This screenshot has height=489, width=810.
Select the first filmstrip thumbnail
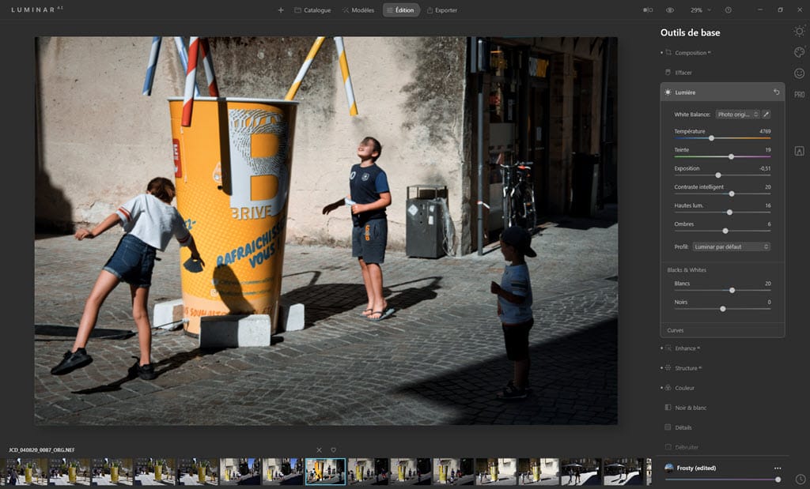pyautogui.click(x=27, y=472)
